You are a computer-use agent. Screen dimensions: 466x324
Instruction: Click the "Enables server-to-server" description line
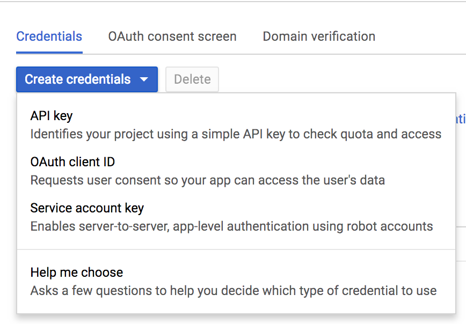pos(231,226)
